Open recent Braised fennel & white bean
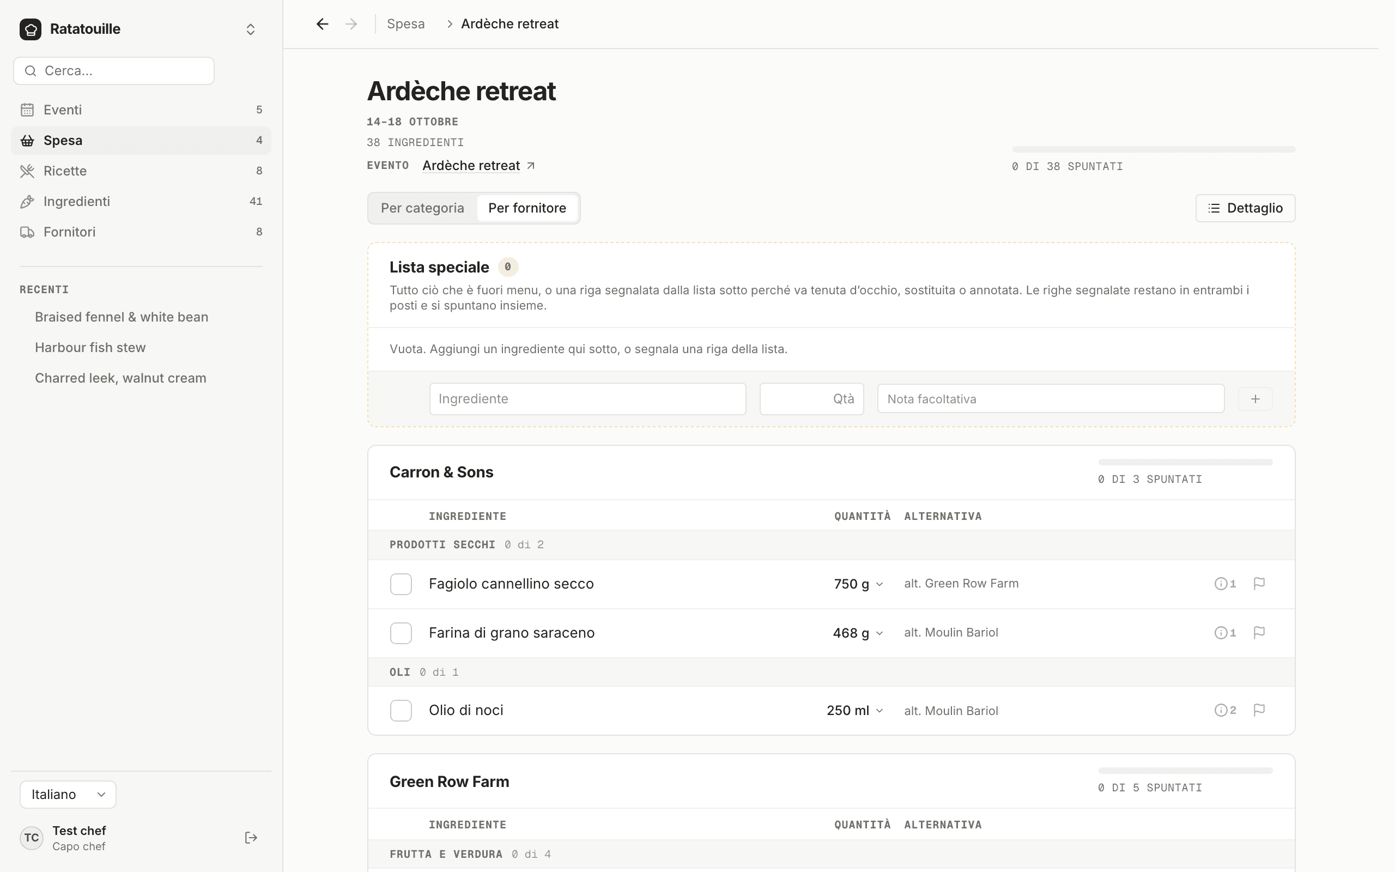The image size is (1395, 872). tap(122, 317)
